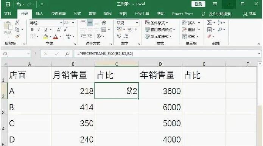Click the Increase Decimal icon
Image resolution: width=263 pixels, height=146 pixels.
pyautogui.click(x=119, y=36)
